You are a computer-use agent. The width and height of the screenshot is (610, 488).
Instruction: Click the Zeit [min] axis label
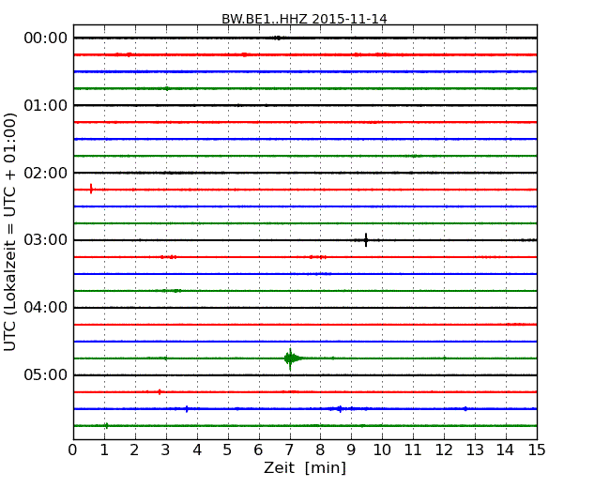click(x=305, y=467)
